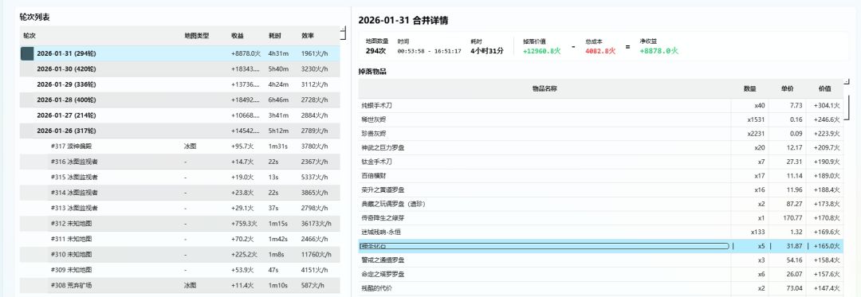Click the 2026-01-31 合并详情 heading
This screenshot has height=297, width=861.
tap(403, 20)
